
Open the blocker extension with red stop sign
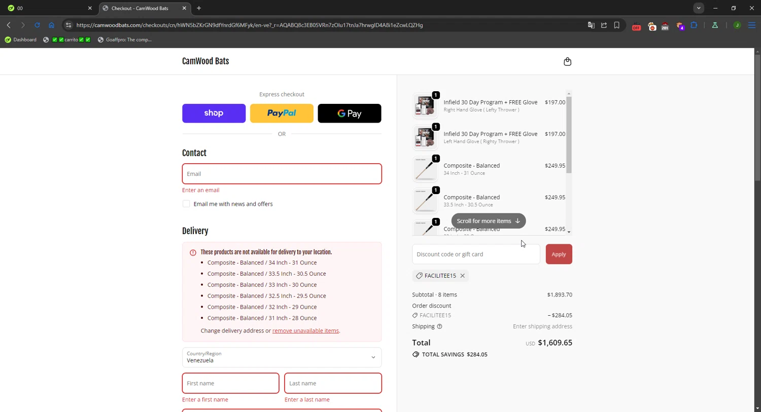click(652, 26)
